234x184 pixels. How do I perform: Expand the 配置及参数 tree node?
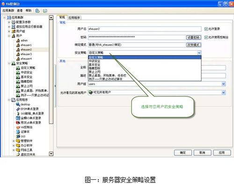coord(9,22)
